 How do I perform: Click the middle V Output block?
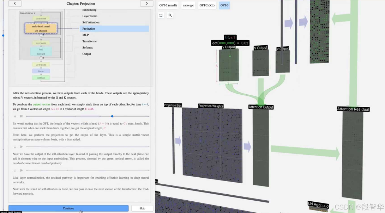point(261,63)
